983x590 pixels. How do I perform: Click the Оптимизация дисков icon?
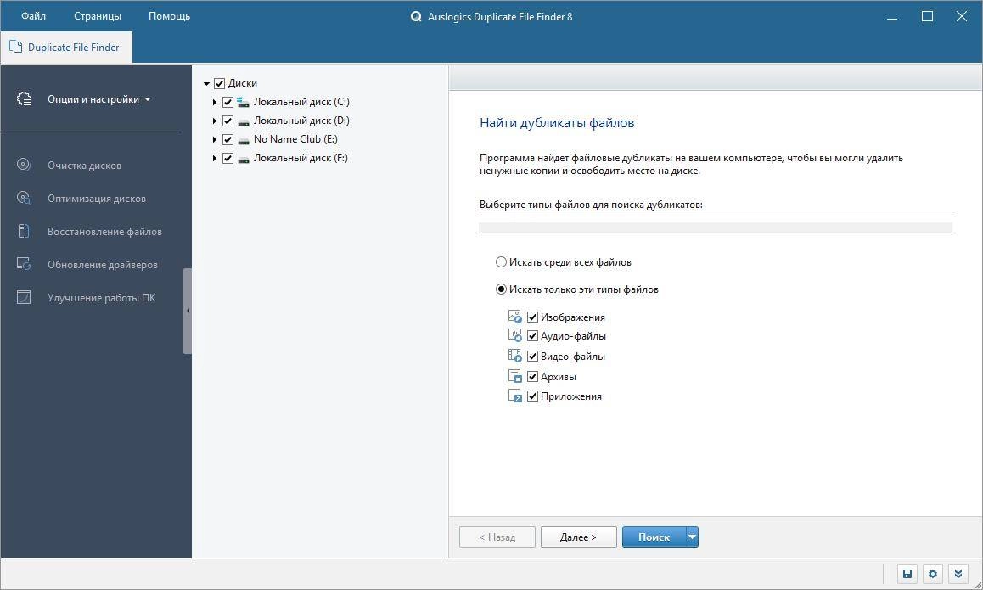point(23,198)
